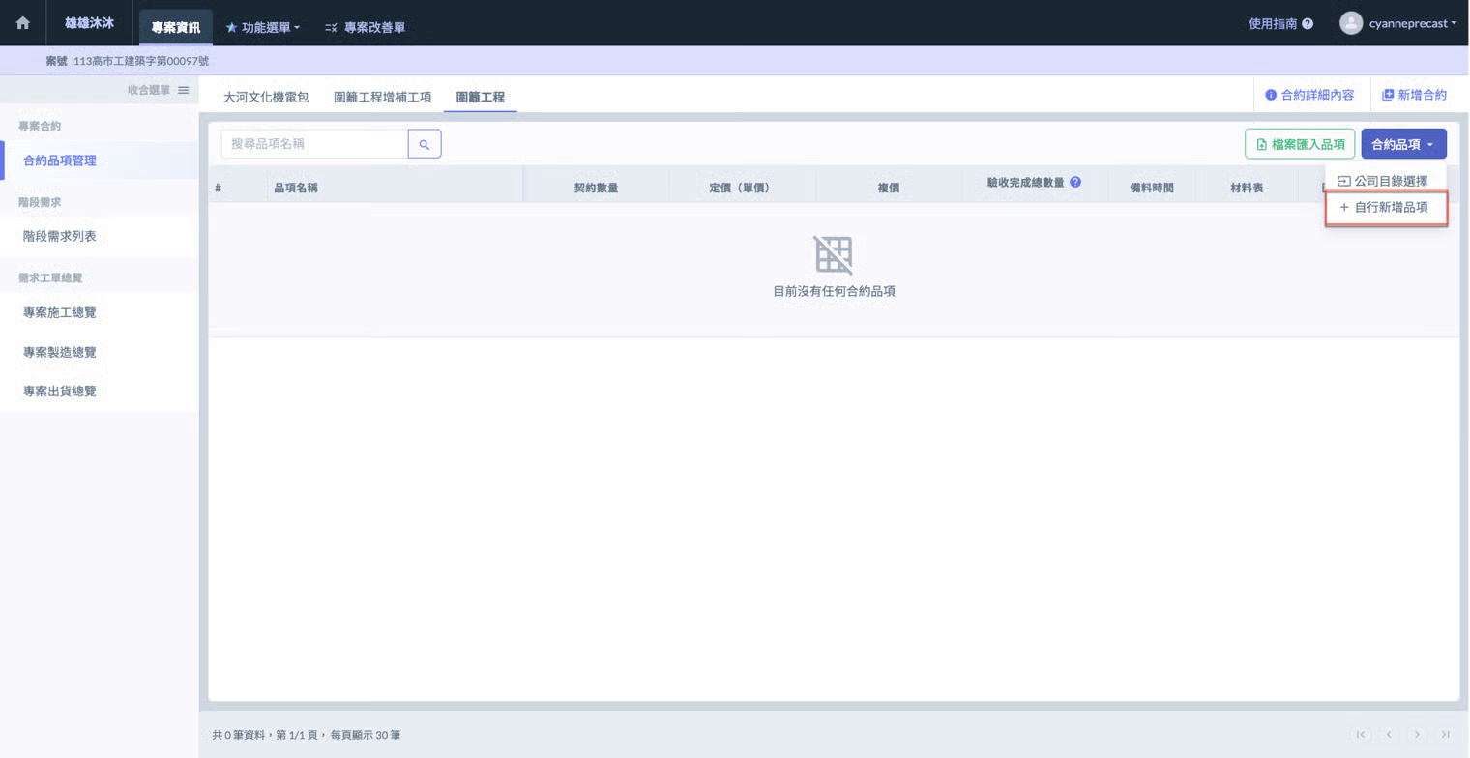Click the 契約數量 column header
This screenshot has width=1470, height=758.
tap(597, 188)
